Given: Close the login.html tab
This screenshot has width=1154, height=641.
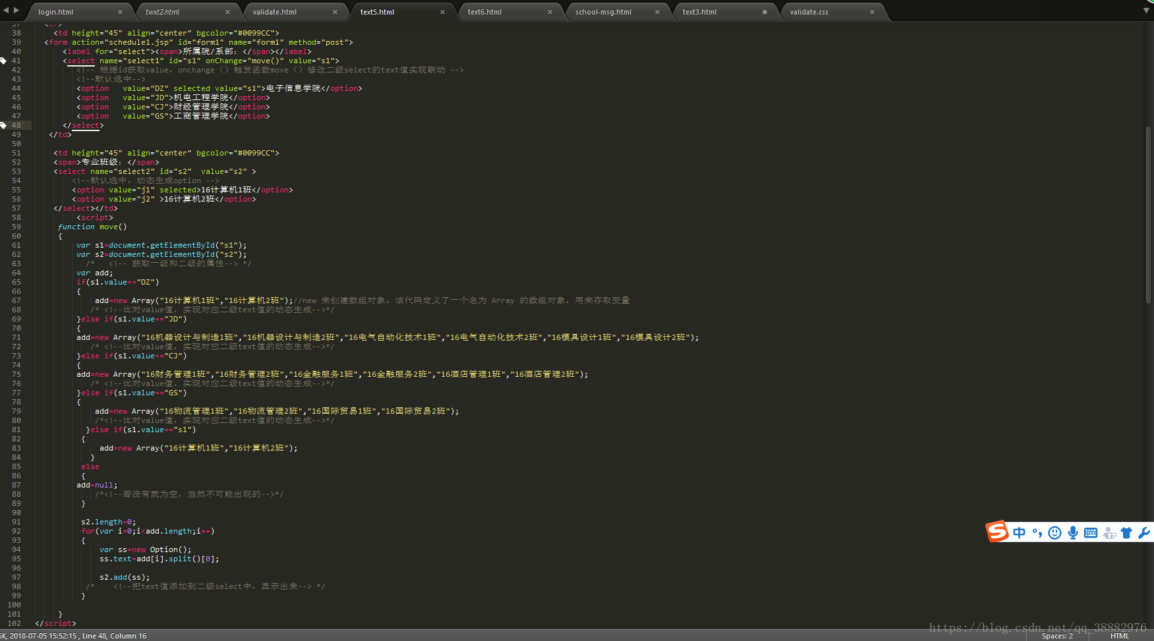Looking at the screenshot, I should pos(120,12).
